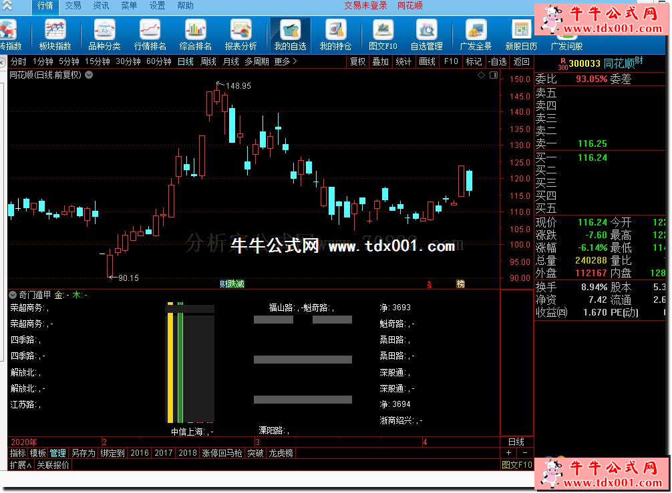Open the 我的持仓 toolbar icon
672x493 pixels.
(x=335, y=35)
